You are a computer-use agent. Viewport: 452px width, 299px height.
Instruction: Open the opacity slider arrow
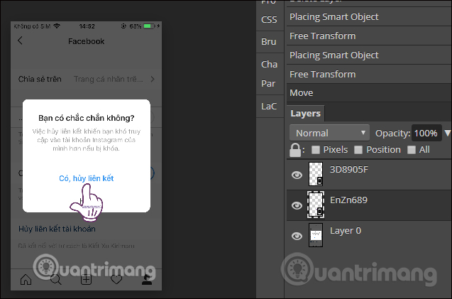click(447, 133)
